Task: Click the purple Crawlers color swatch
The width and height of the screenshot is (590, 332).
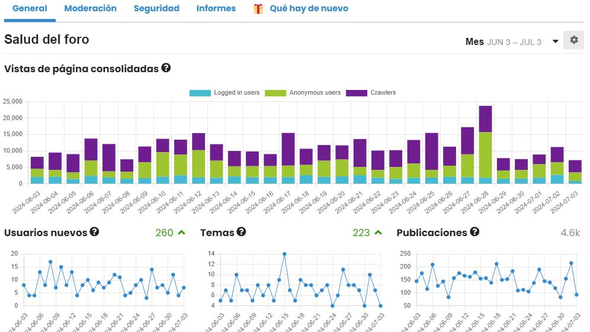Action: click(x=357, y=93)
